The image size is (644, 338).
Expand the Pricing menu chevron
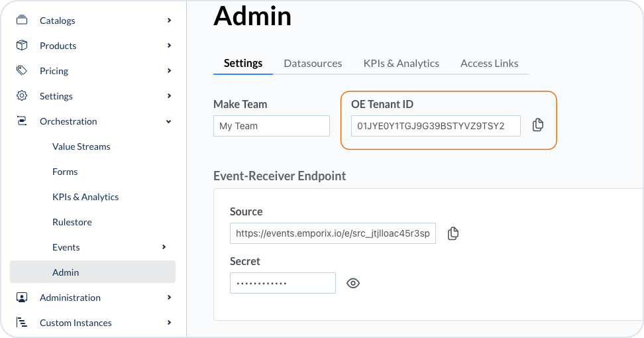tap(169, 71)
